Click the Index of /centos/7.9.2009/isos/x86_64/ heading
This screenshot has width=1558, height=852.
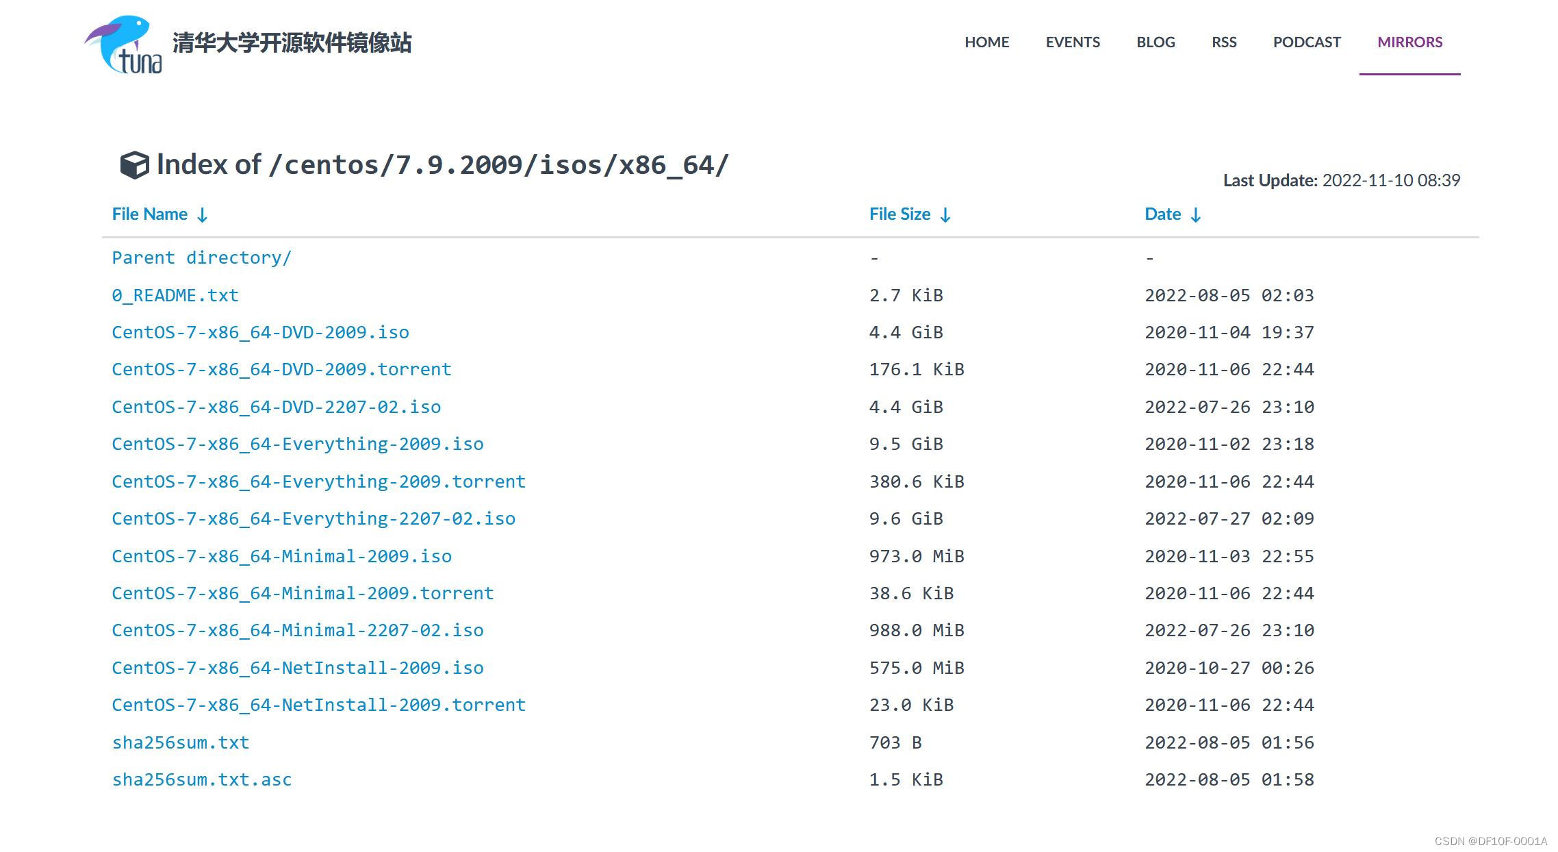(443, 165)
